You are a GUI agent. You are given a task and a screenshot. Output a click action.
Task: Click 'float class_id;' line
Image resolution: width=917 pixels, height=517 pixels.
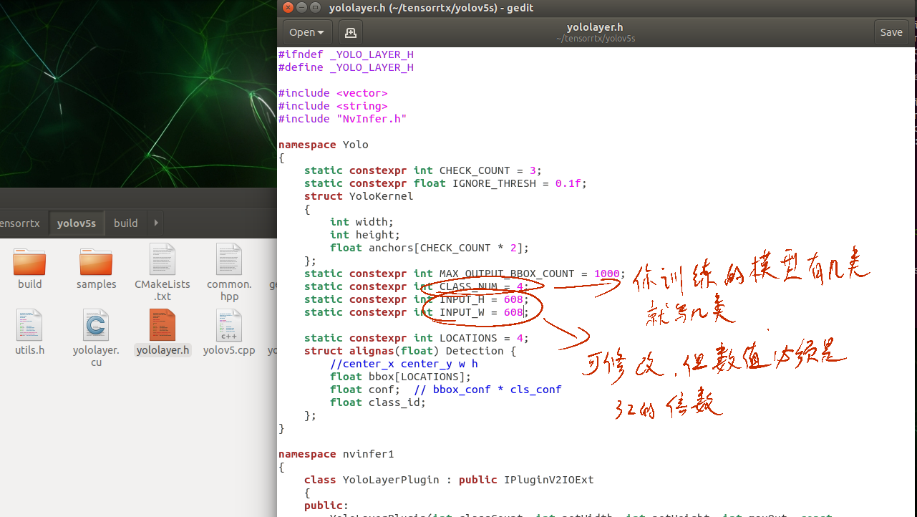click(378, 402)
